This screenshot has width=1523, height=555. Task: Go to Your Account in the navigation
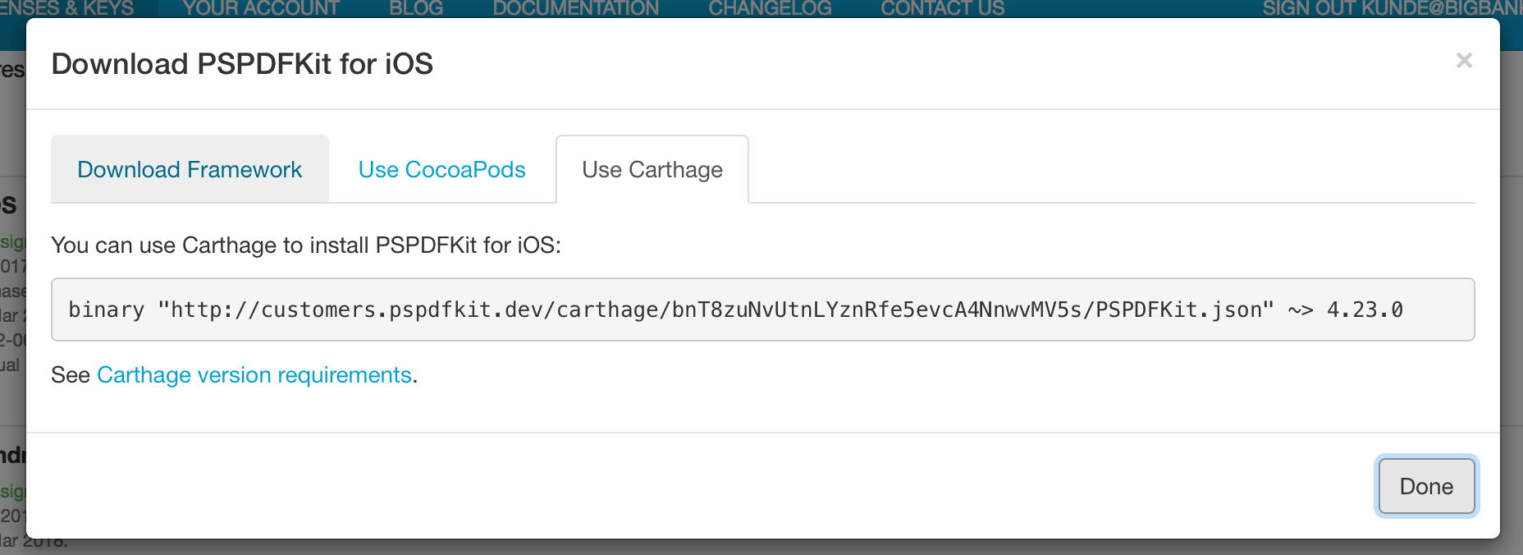pyautogui.click(x=261, y=8)
